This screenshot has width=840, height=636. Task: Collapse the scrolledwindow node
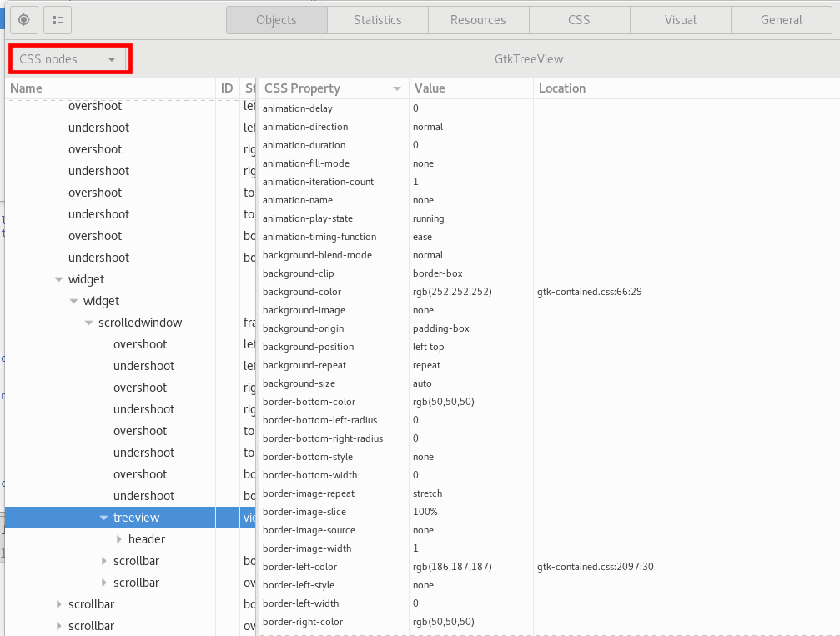[x=88, y=323]
